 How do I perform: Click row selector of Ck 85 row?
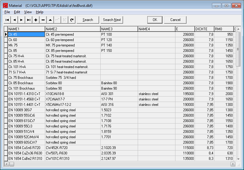click(x=6, y=51)
